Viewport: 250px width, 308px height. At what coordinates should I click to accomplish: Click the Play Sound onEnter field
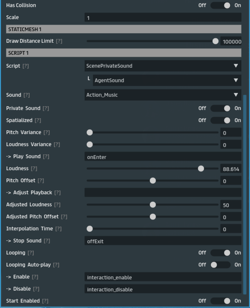pyautogui.click(x=163, y=157)
